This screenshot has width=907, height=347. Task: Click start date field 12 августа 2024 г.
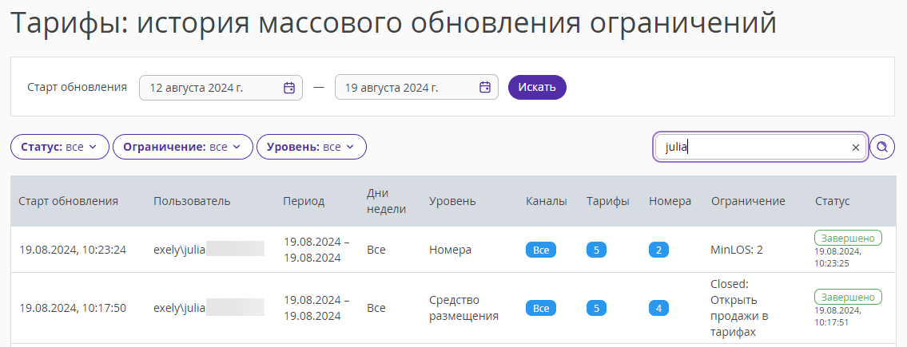coord(221,88)
